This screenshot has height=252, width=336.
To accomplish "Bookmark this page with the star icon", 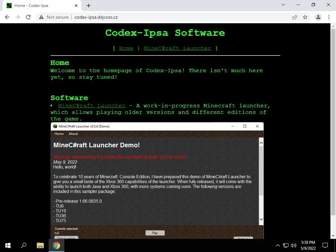I will (x=305, y=17).
